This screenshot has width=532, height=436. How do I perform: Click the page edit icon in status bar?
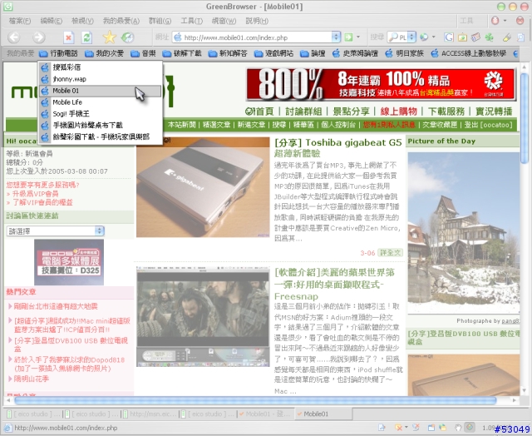[x=382, y=427]
